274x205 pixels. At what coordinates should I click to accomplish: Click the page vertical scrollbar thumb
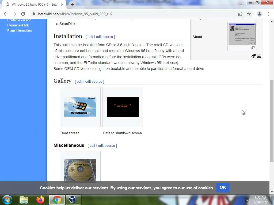click(x=272, y=121)
